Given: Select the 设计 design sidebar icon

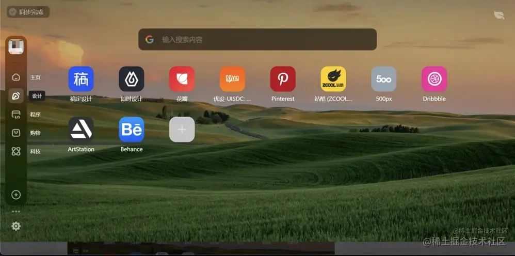Looking at the screenshot, I should tap(16, 96).
